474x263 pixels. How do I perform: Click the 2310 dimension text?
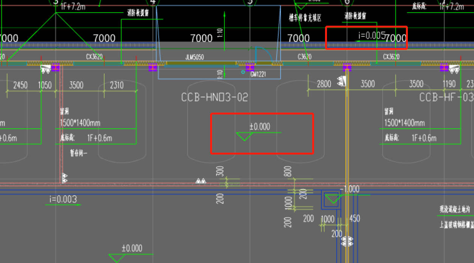pos(116,85)
